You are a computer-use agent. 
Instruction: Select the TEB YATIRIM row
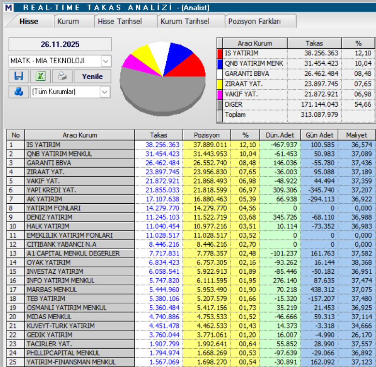(191, 299)
